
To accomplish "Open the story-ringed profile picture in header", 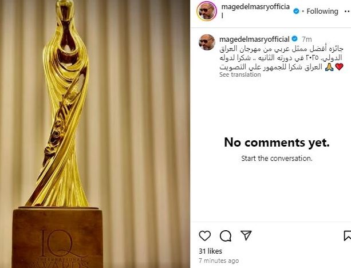I will (207, 11).
